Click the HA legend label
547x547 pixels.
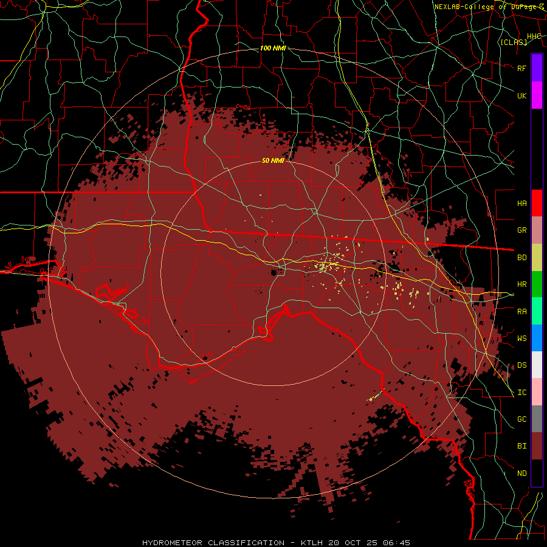point(521,203)
